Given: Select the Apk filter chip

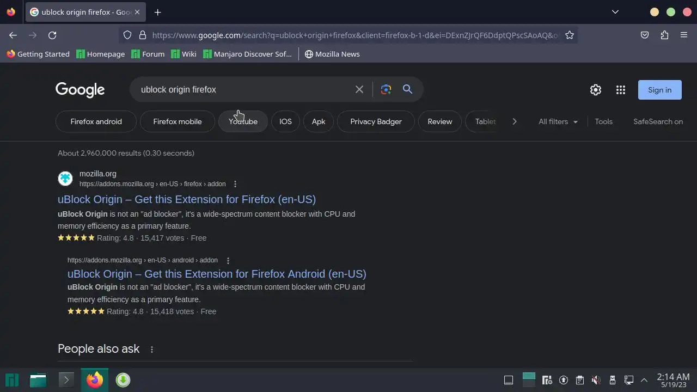Looking at the screenshot, I should (x=319, y=121).
